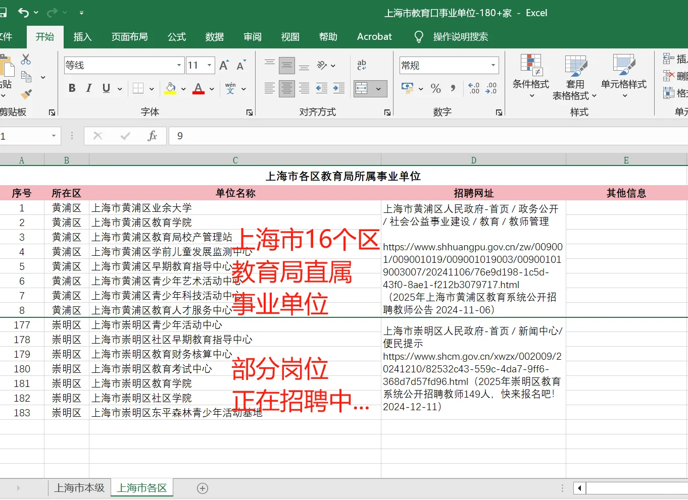Toggle center alignment
688x500 pixels.
[286, 88]
